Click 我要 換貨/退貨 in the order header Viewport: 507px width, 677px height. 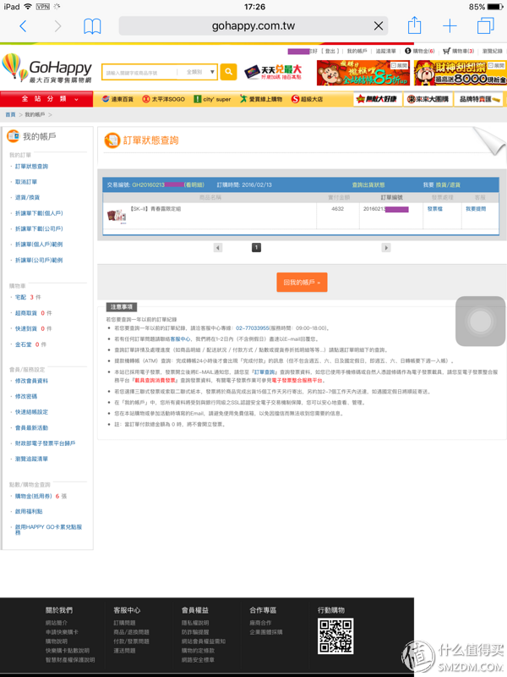click(441, 184)
